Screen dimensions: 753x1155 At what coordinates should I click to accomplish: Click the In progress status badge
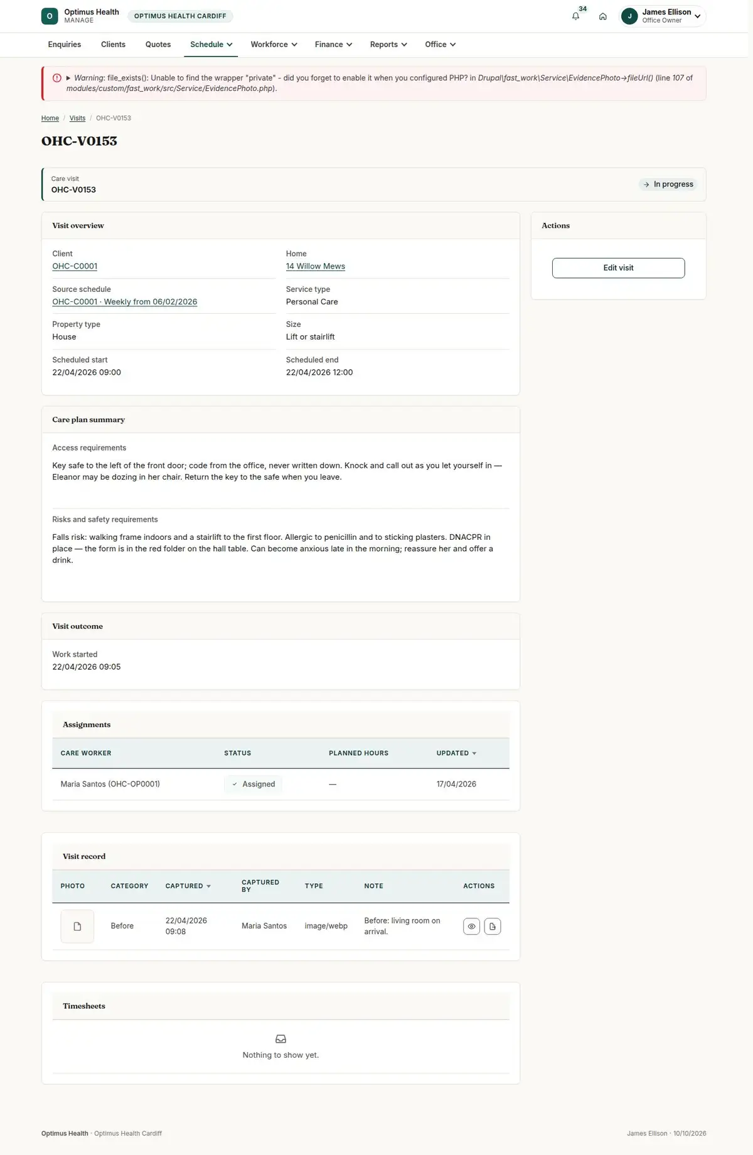click(668, 185)
